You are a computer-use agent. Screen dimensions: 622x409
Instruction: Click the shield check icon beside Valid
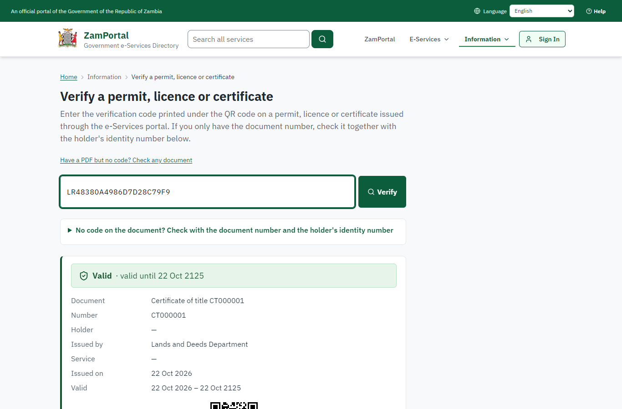pyautogui.click(x=84, y=276)
